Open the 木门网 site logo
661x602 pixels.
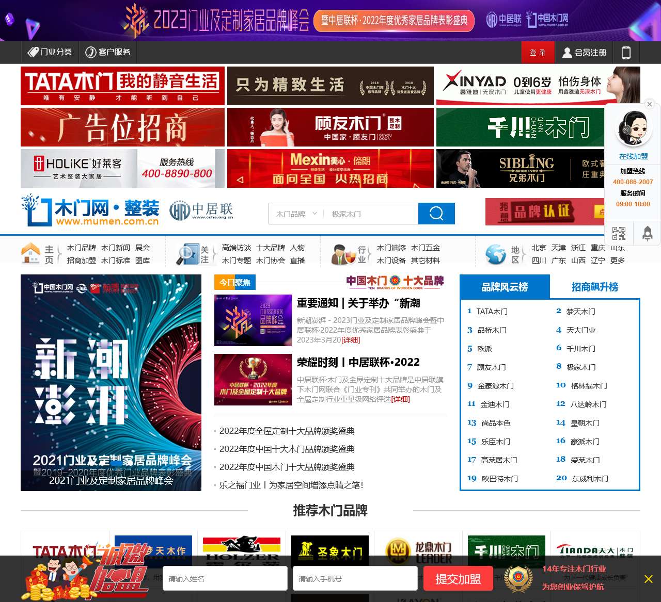tap(90, 210)
